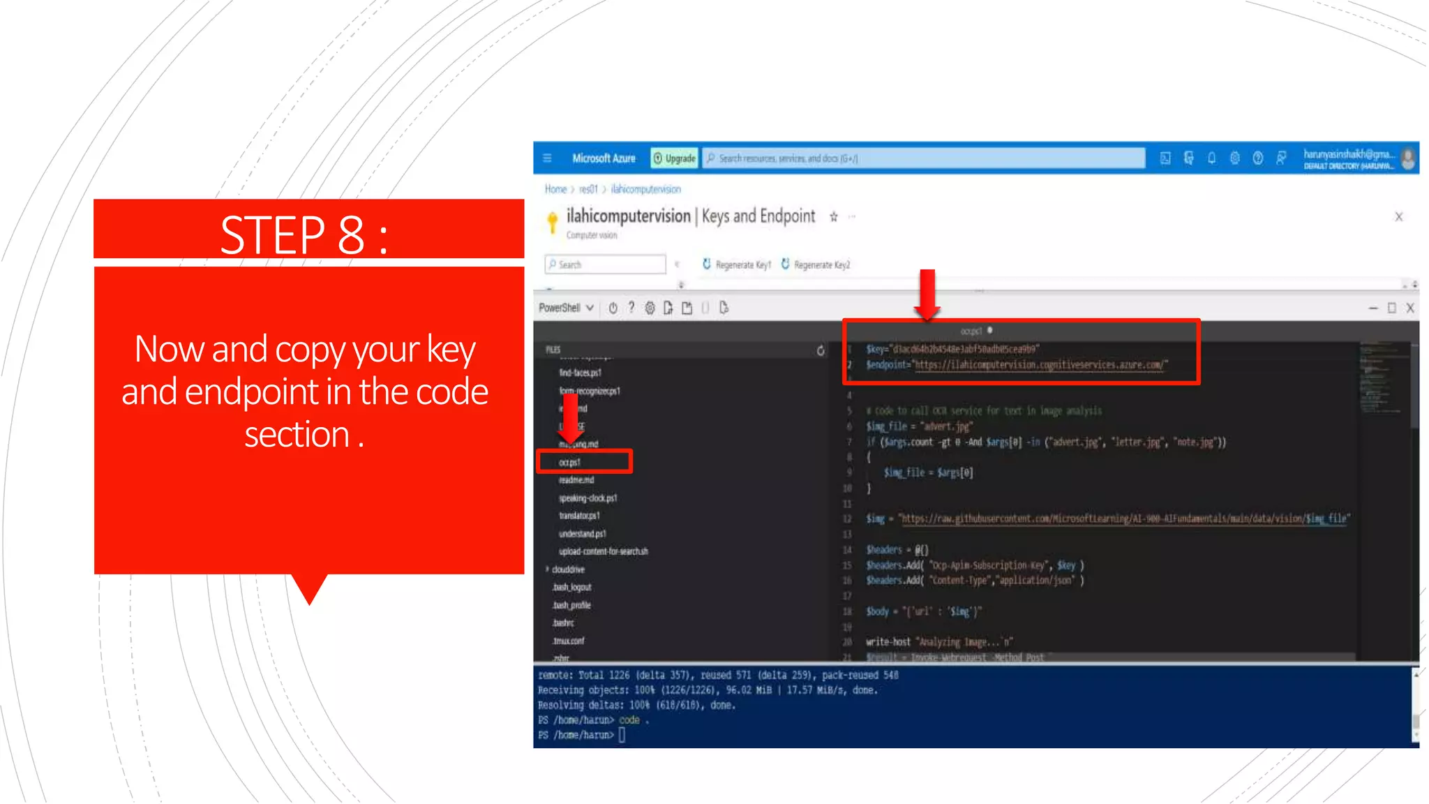Screen dimensions: 1429x804
Task: Open the Cloud Shell settings gear
Action: point(650,308)
